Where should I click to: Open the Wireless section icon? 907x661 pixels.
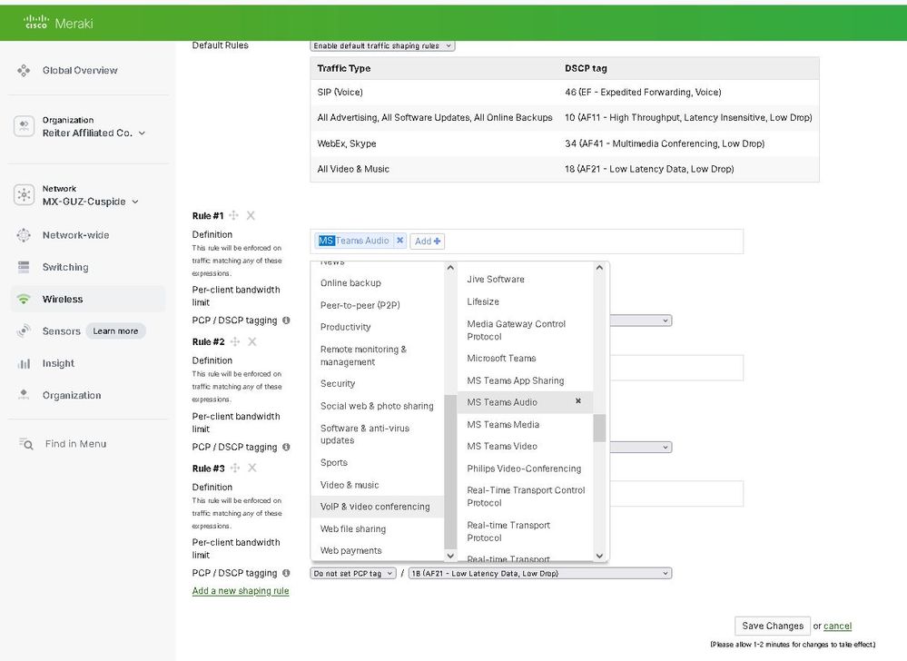[x=24, y=300]
